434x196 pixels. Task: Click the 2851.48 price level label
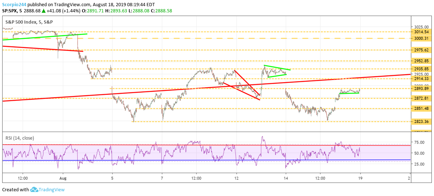coord(422,109)
